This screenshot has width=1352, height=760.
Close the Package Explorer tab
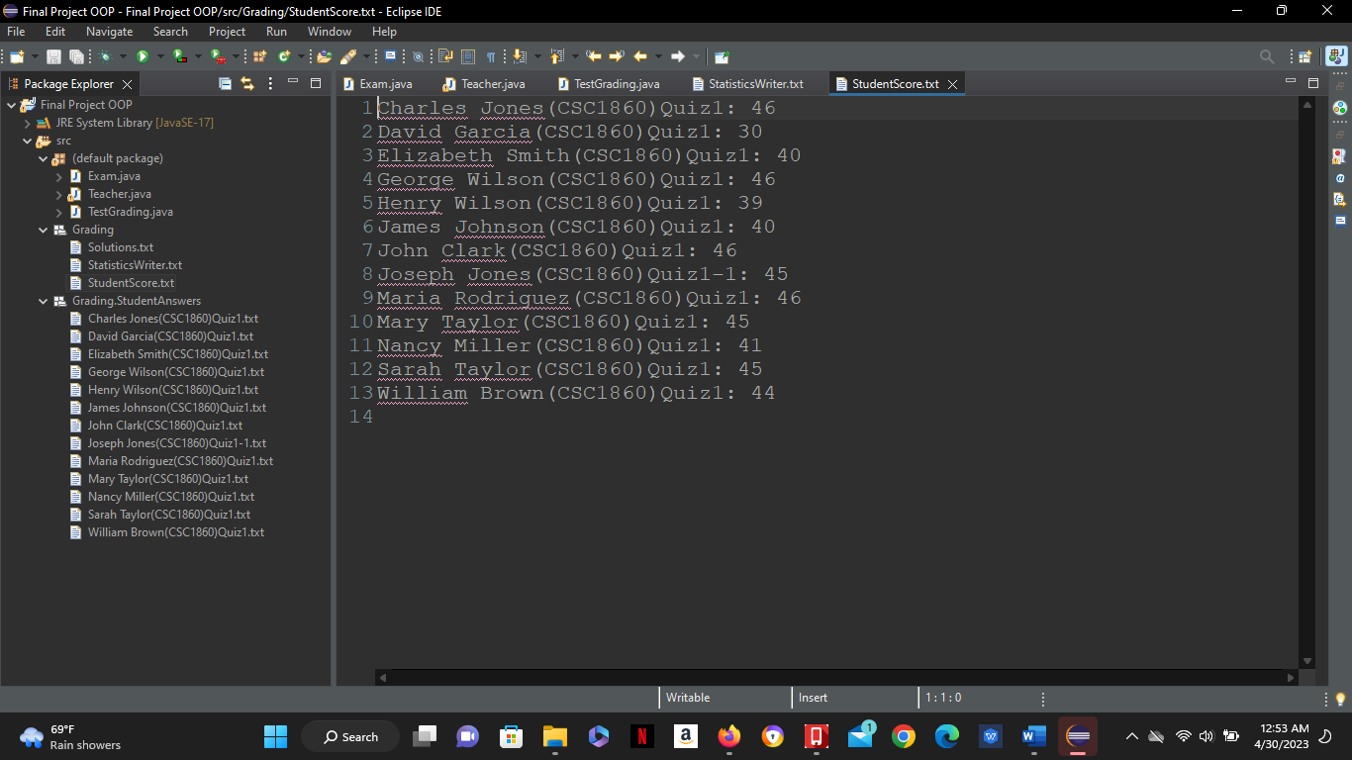127,84
